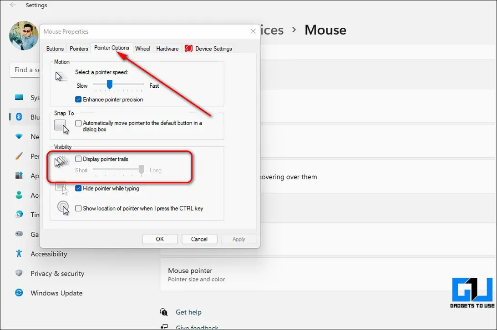Select the Bluetooth icon in the sidebar

(x=19, y=117)
